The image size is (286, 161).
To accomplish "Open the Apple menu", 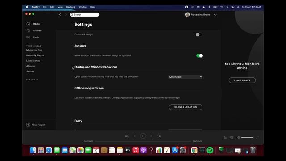I will click(27, 7).
